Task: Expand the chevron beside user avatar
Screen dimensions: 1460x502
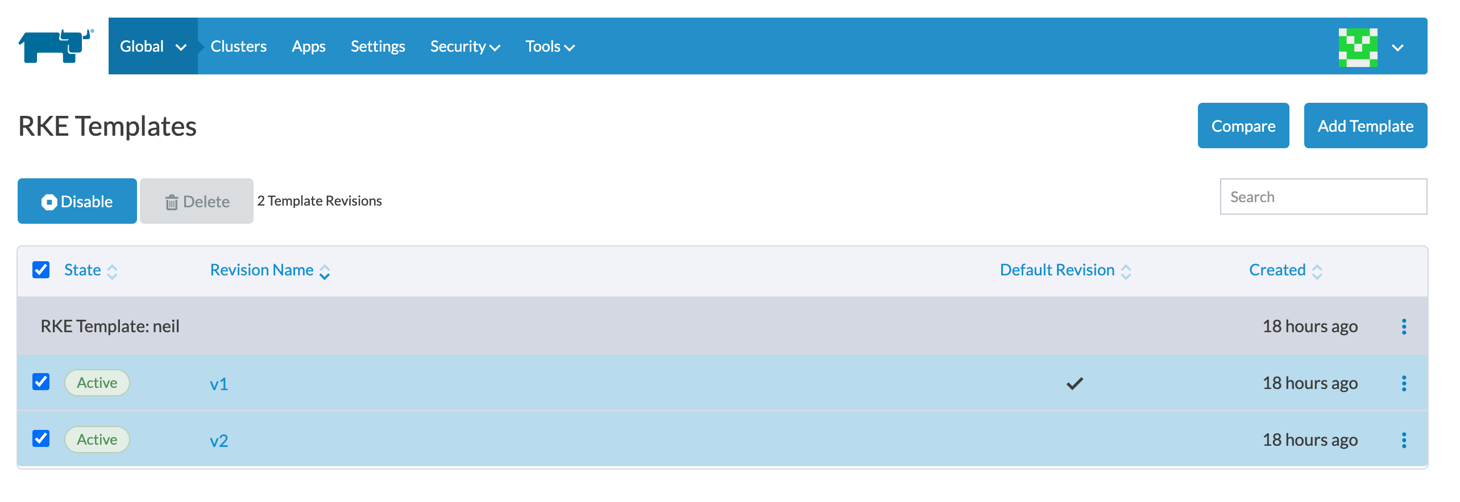Action: coord(1398,48)
